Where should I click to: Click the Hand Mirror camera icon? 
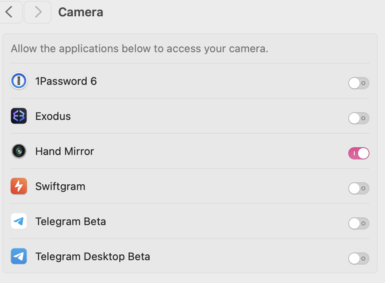19,151
